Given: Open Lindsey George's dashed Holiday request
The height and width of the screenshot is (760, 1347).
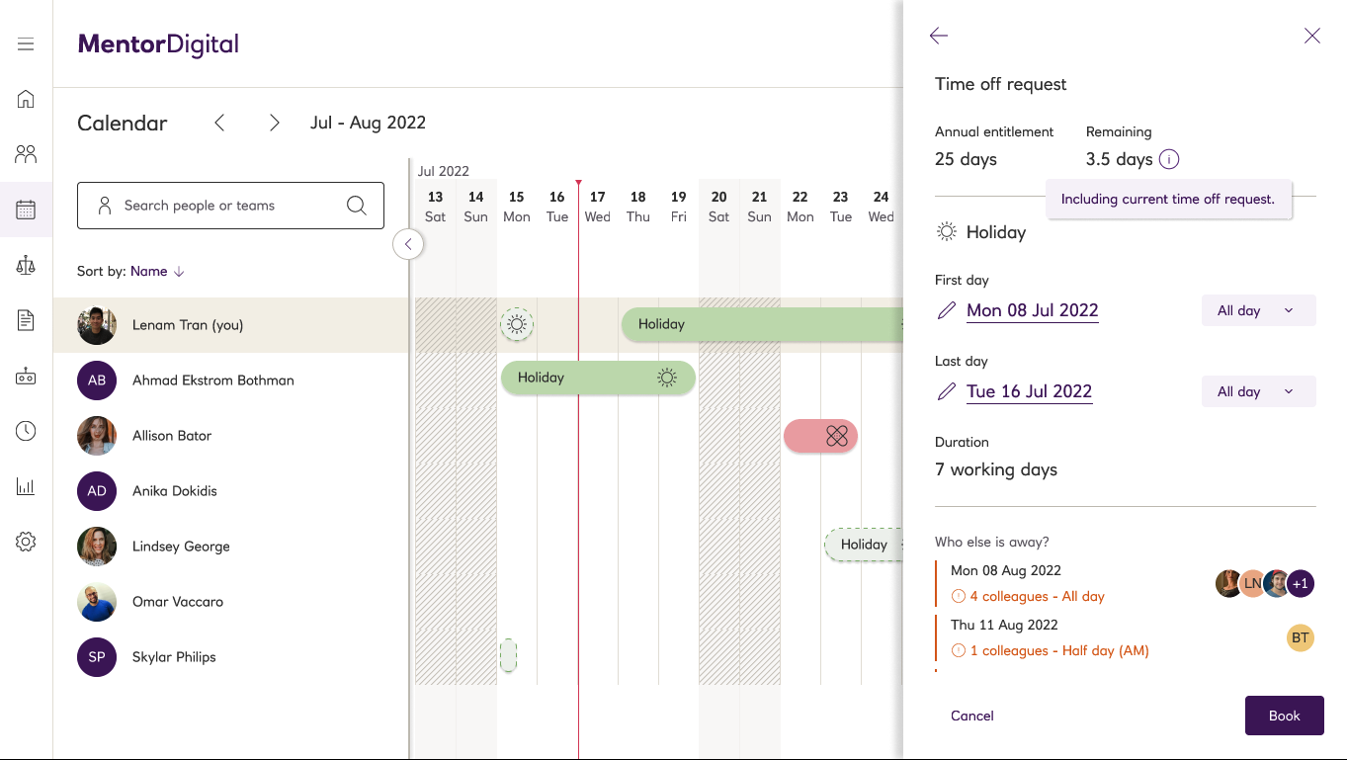Looking at the screenshot, I should (865, 545).
